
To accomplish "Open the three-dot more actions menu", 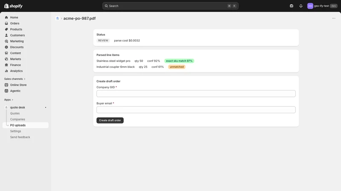I will tap(334, 18).
